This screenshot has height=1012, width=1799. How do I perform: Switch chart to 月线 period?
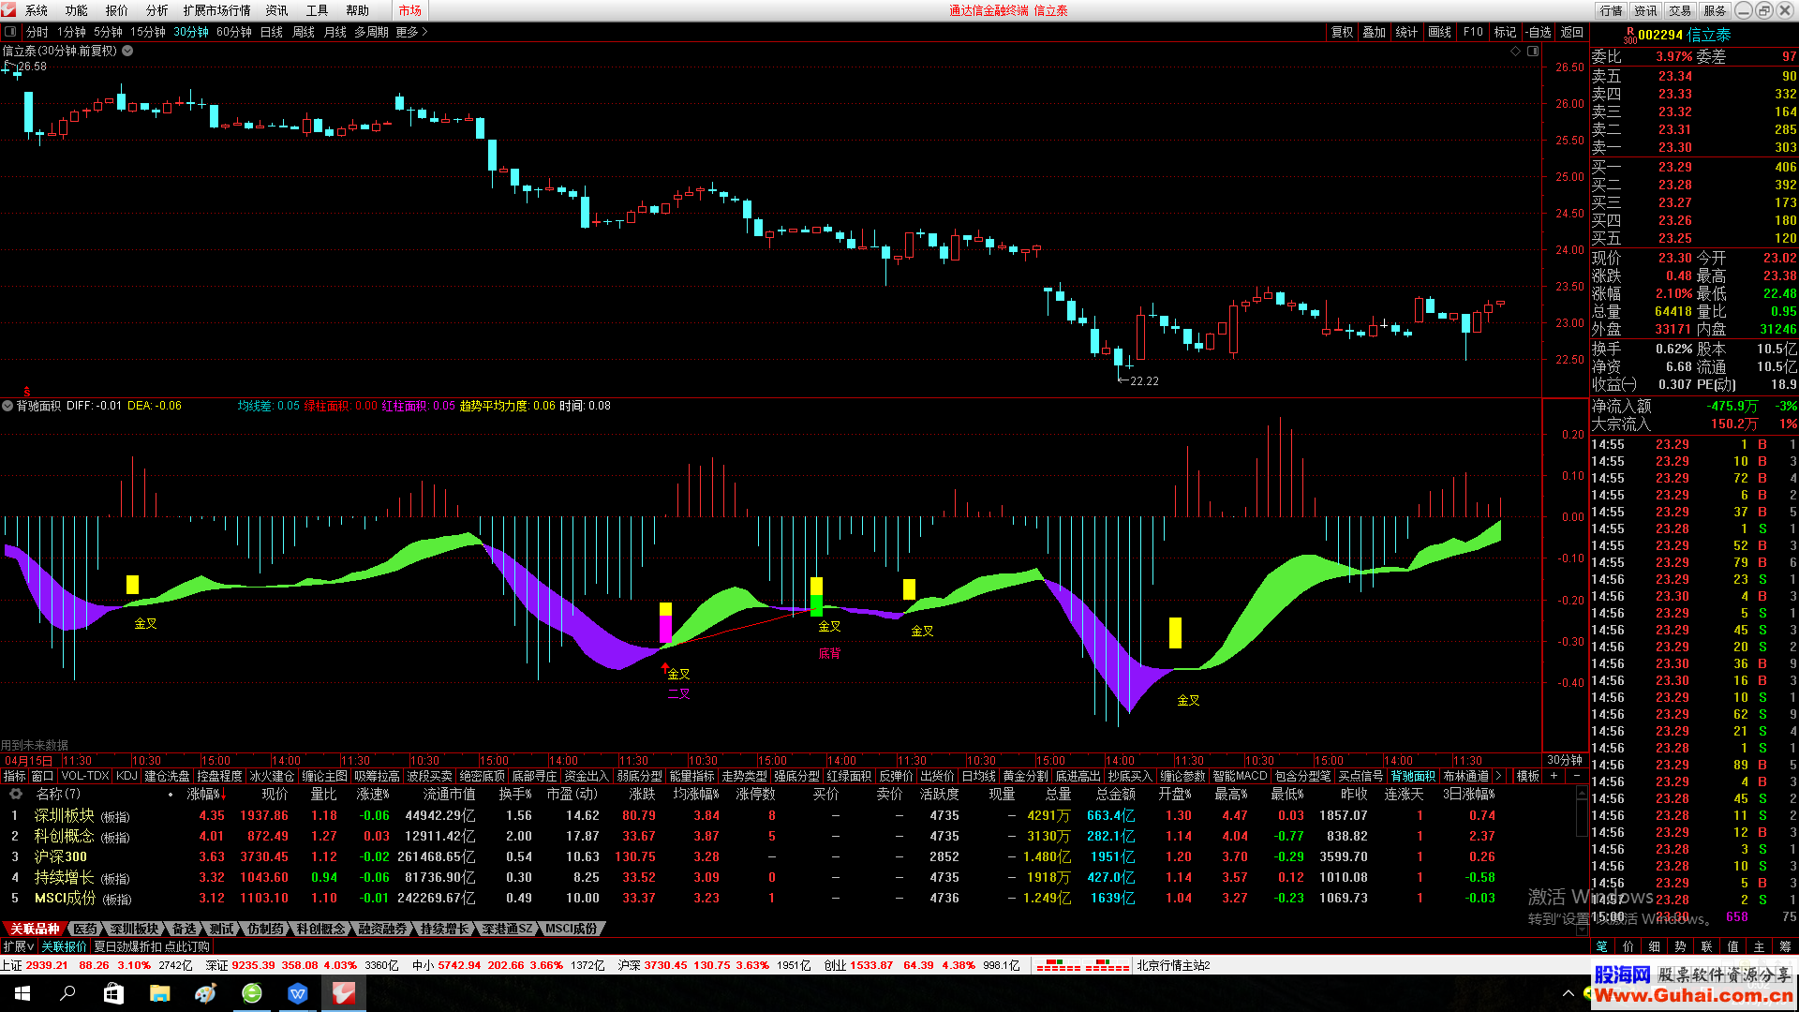[x=335, y=32]
